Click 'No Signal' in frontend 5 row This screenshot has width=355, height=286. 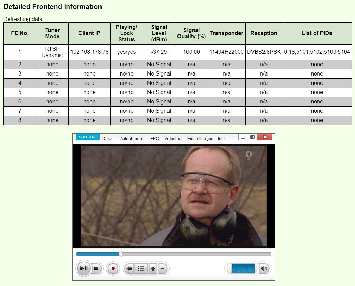click(x=159, y=92)
